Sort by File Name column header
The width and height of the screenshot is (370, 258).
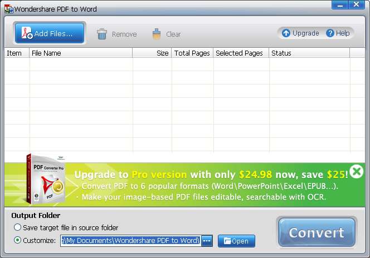coord(81,53)
